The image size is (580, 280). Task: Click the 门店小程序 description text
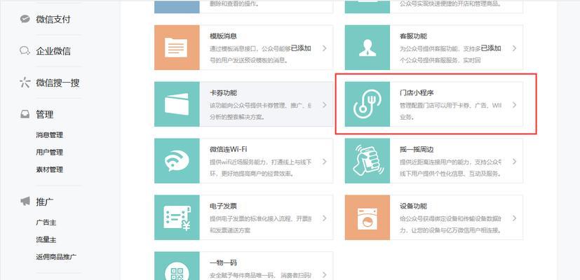click(450, 111)
